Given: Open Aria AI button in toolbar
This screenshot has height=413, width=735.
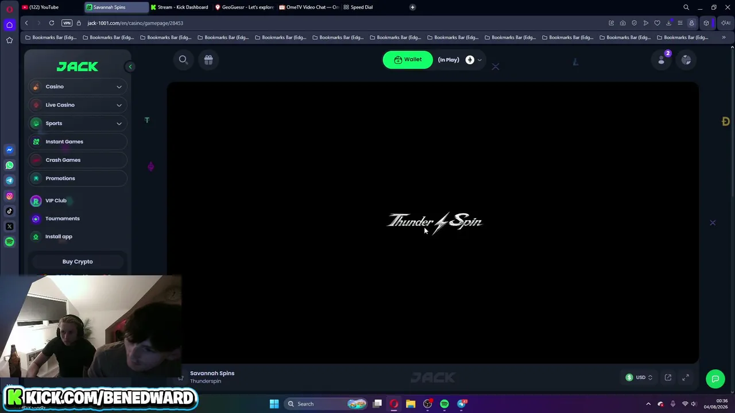Looking at the screenshot, I should [726, 23].
